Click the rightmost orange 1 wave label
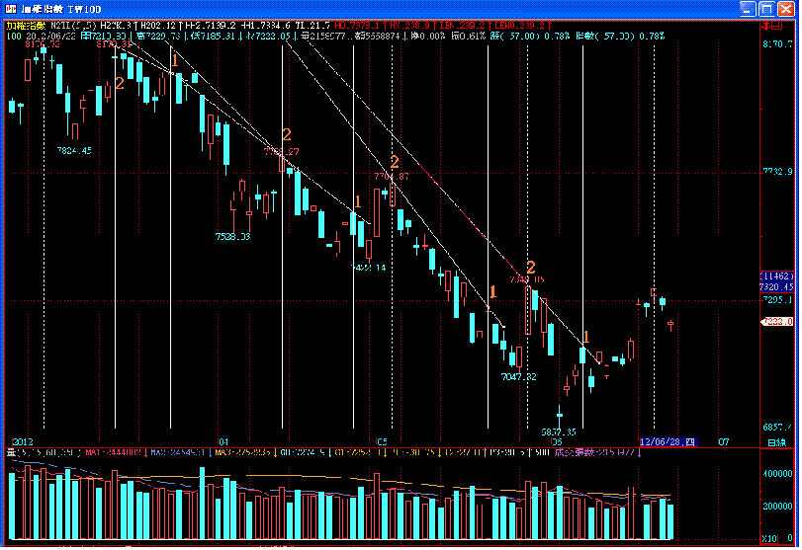 pos(586,337)
